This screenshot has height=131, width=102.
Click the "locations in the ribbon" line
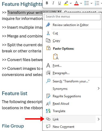coord(22,108)
